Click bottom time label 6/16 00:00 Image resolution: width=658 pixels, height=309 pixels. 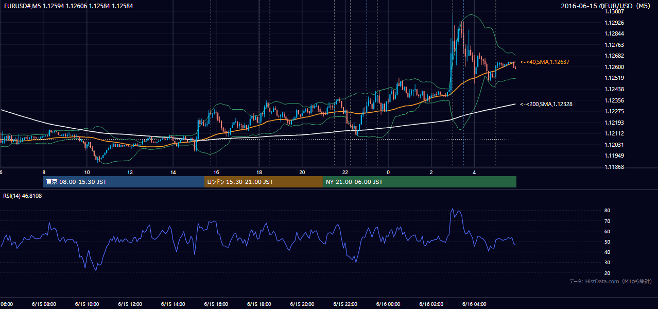(388, 304)
